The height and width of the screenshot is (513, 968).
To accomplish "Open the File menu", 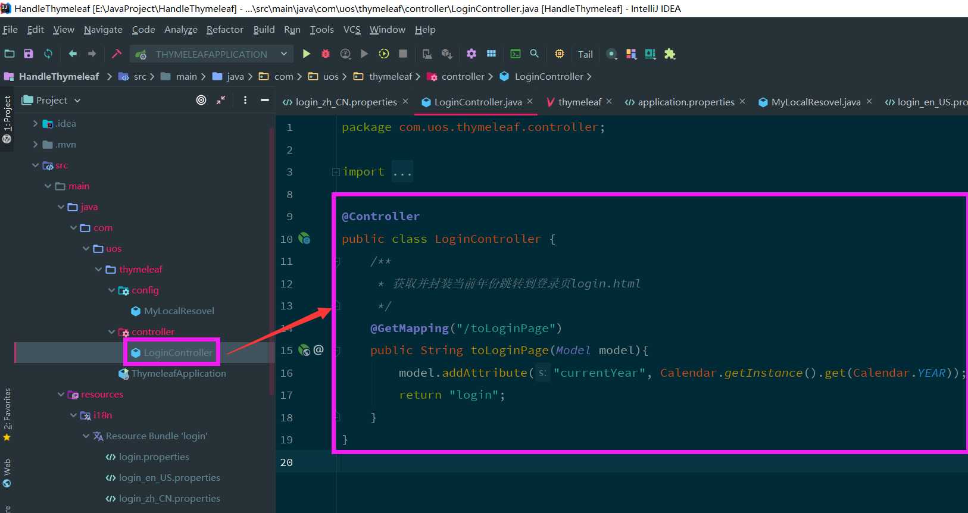I will point(10,29).
